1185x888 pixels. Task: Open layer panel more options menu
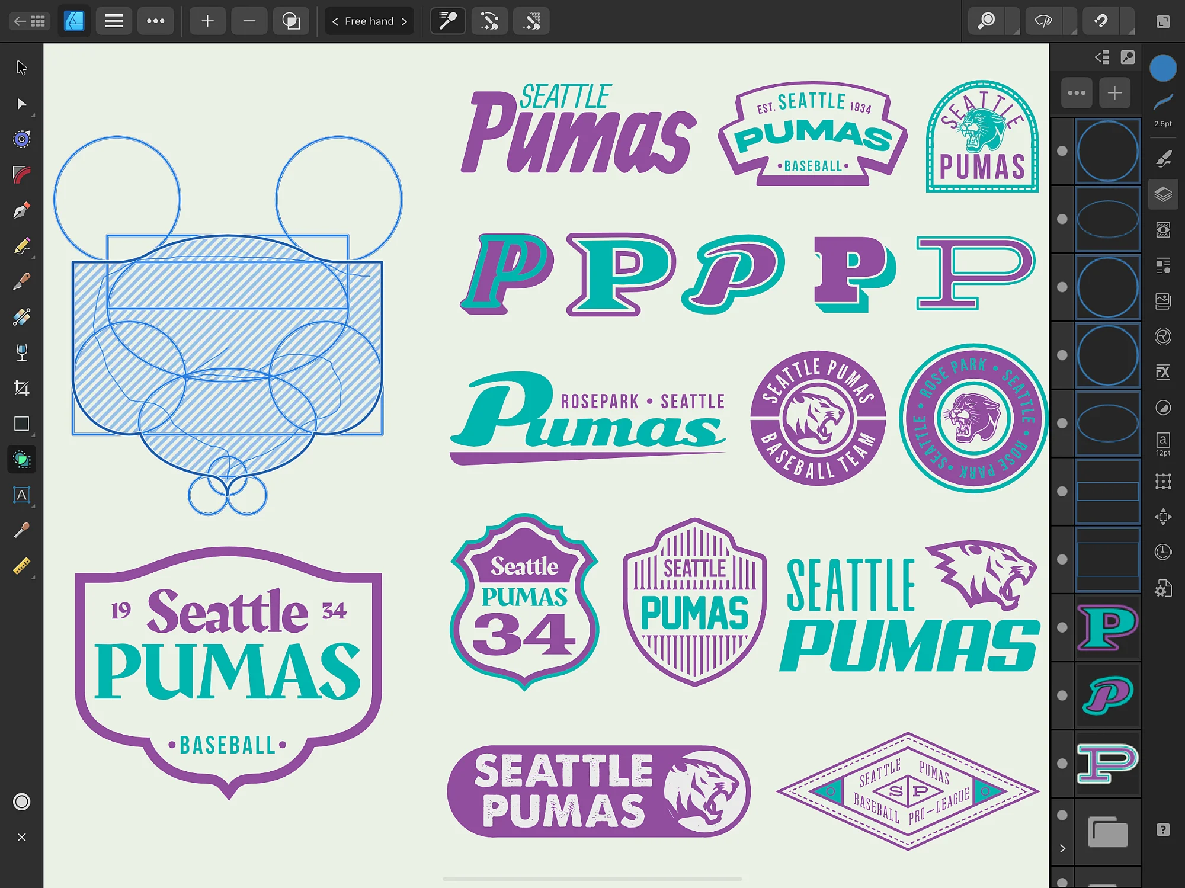[x=1076, y=93]
